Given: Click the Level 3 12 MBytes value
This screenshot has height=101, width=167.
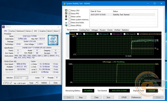Looking at the screenshot, I should (45, 72).
